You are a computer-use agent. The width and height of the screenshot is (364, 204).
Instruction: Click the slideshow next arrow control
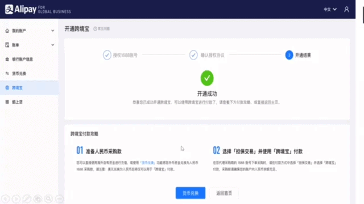[16, 199]
